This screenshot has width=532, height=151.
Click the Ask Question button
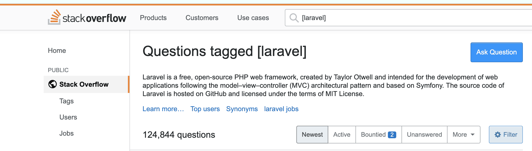(496, 52)
